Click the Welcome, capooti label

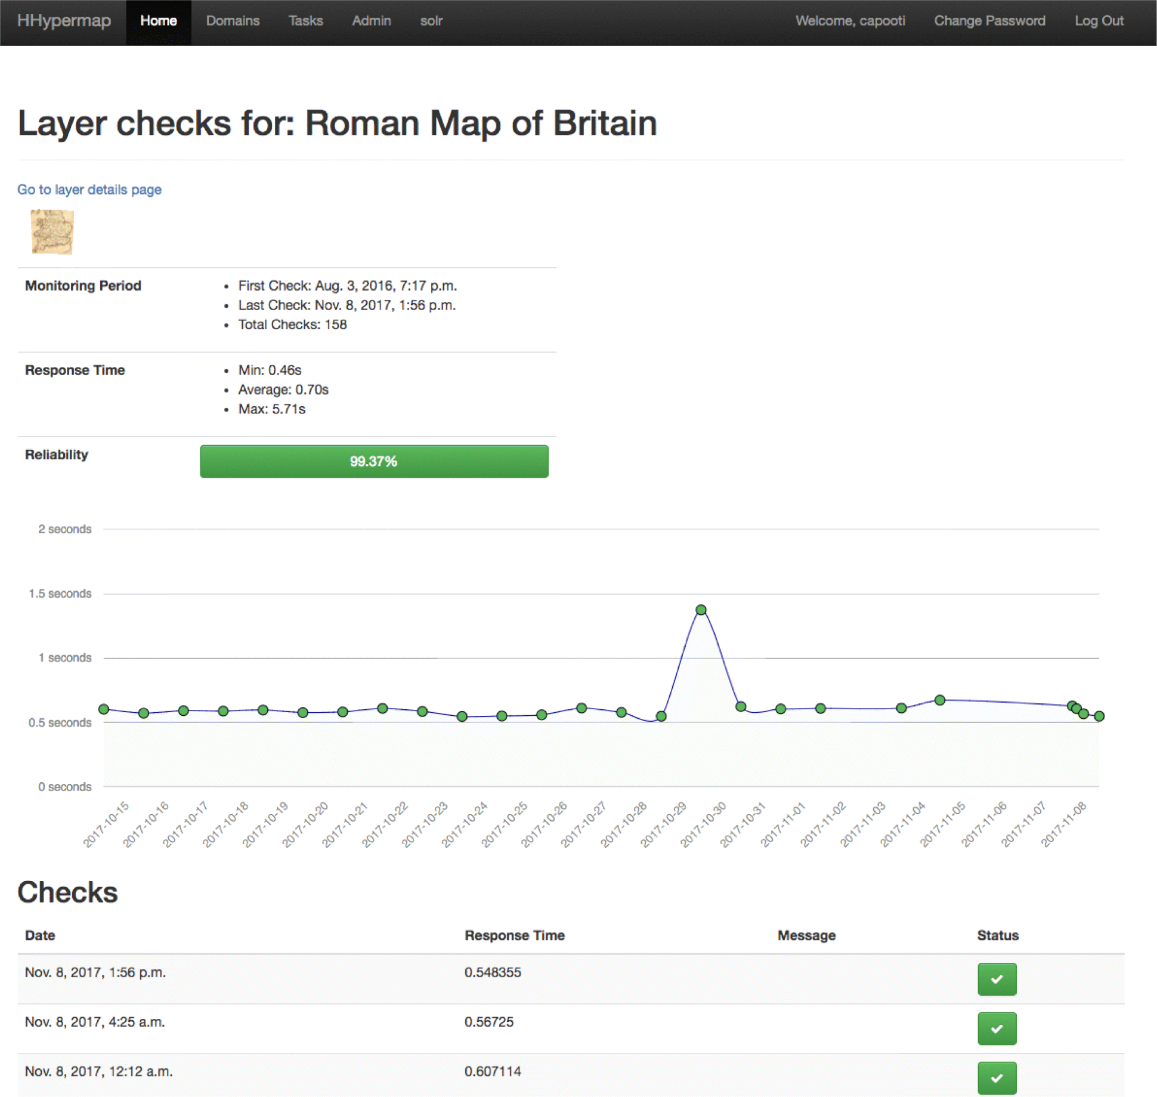[x=850, y=21]
